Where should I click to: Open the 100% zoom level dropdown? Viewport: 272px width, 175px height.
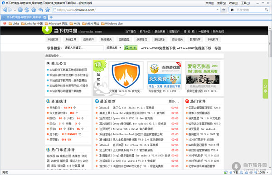tap(267, 172)
